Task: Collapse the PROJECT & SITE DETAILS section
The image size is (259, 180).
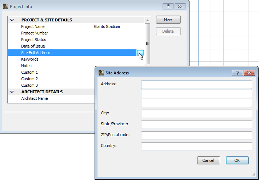Action: pyautogui.click(x=12, y=20)
